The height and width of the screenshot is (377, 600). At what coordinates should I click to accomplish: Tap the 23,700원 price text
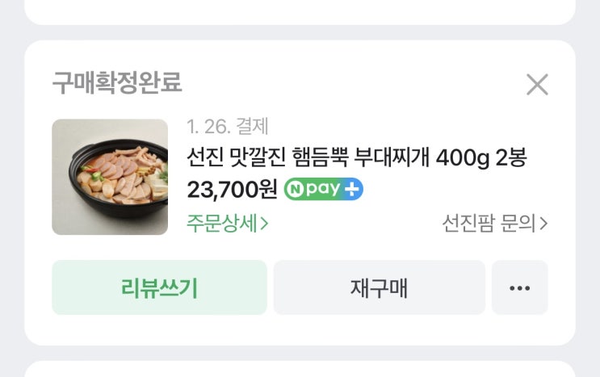point(232,189)
